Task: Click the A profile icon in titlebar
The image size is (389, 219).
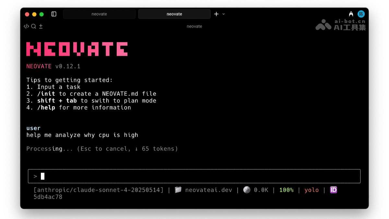Action: tap(351, 14)
